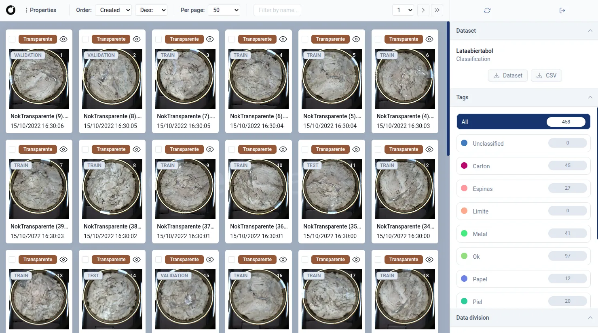Download the Dataset button
Screen dimensions: 598x333
click(x=508, y=75)
